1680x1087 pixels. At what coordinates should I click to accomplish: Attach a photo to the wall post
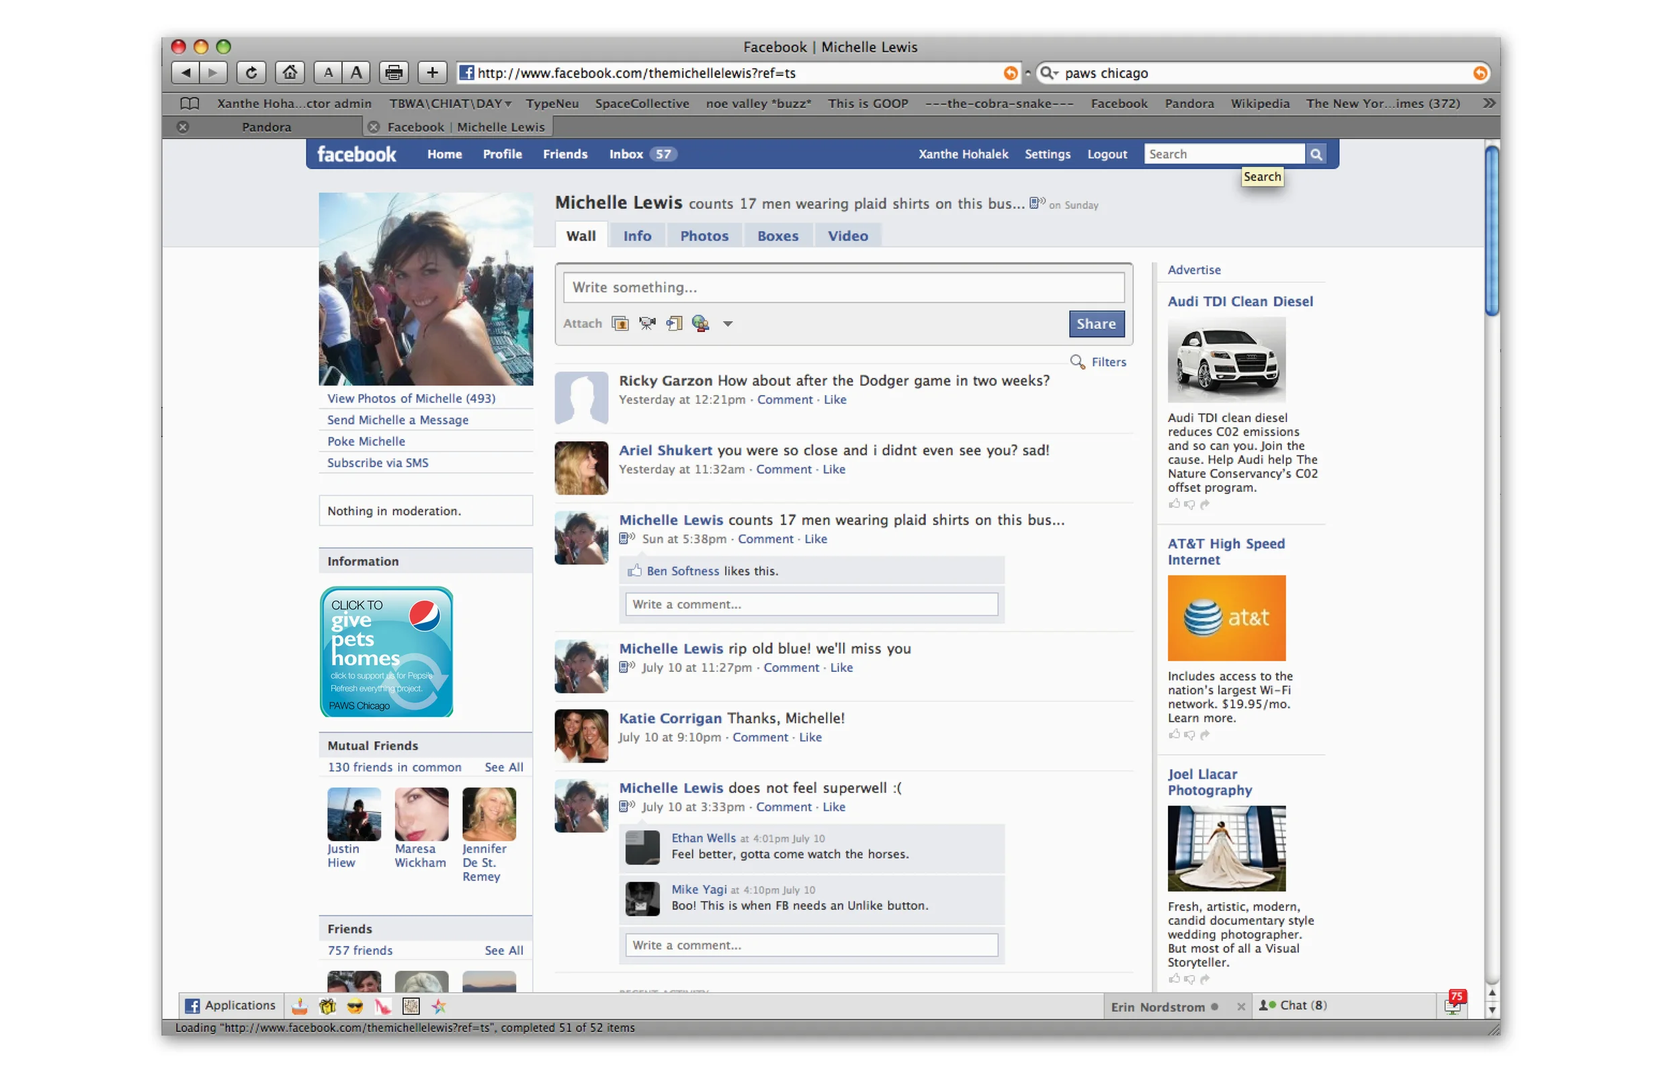pyautogui.click(x=620, y=324)
